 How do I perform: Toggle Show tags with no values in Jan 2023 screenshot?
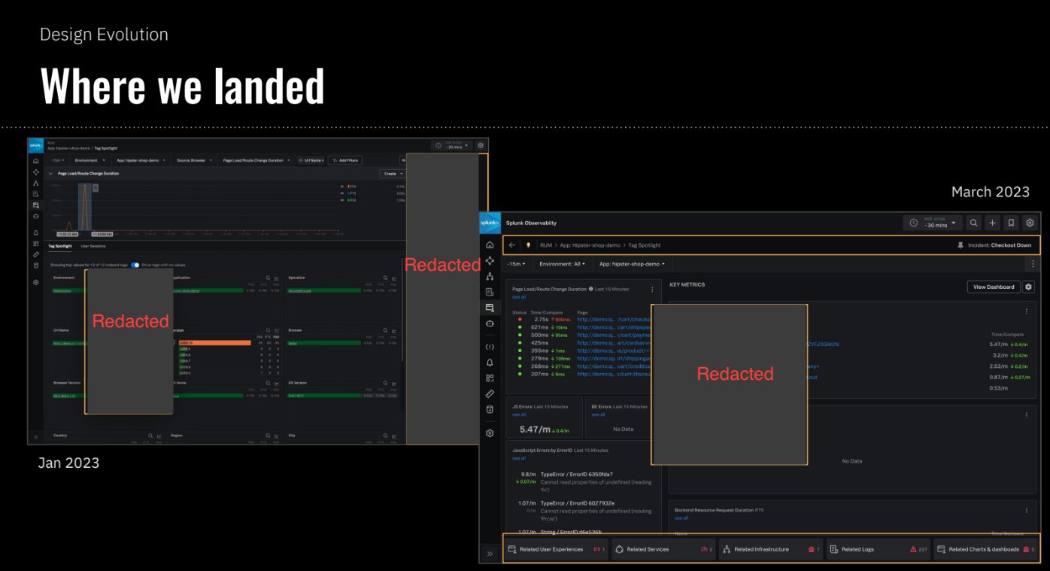click(135, 265)
